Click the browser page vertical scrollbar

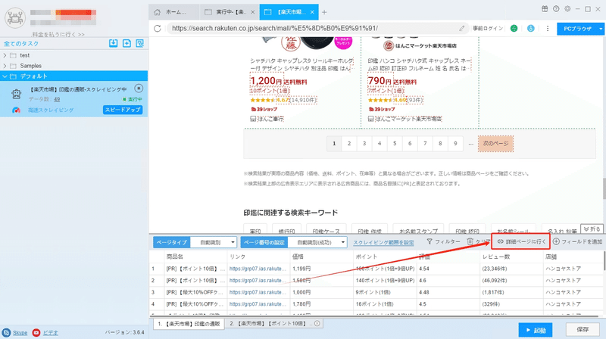[x=604, y=188]
